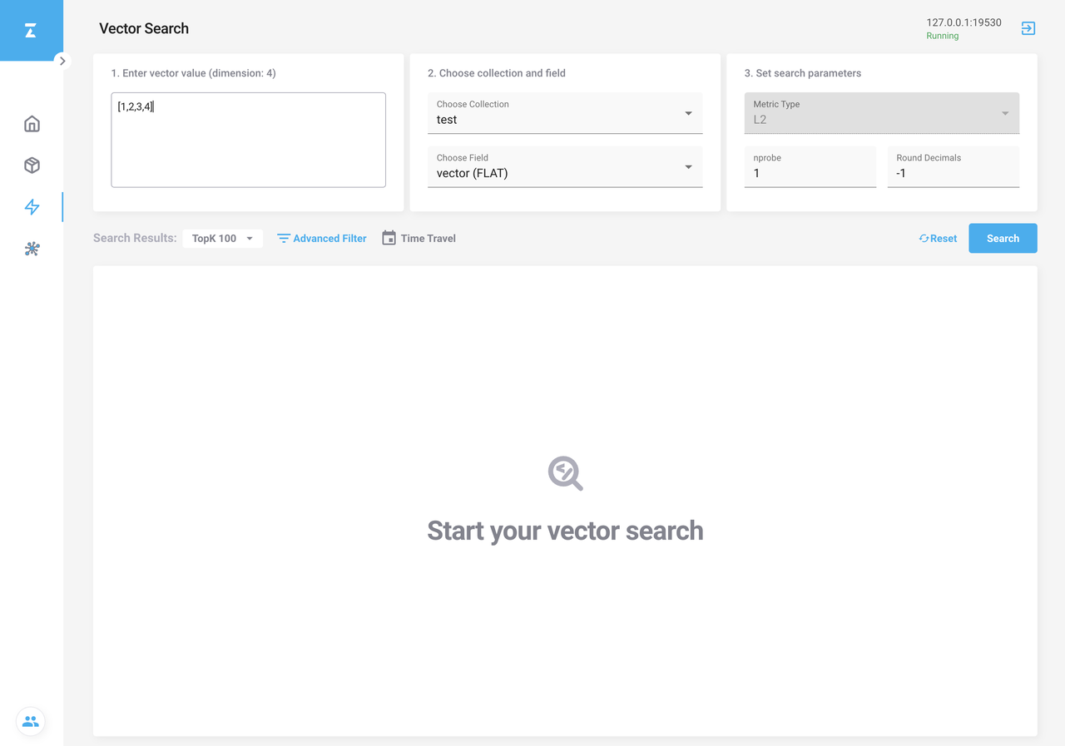Click the Round Decimals input field
Screen dimensions: 1065x746
953,173
